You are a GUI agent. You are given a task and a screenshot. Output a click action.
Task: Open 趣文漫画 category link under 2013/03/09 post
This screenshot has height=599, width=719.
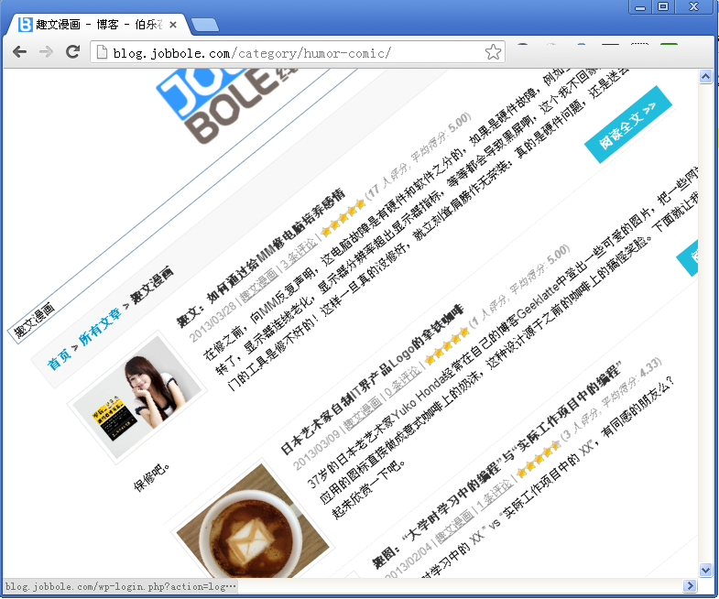click(363, 415)
